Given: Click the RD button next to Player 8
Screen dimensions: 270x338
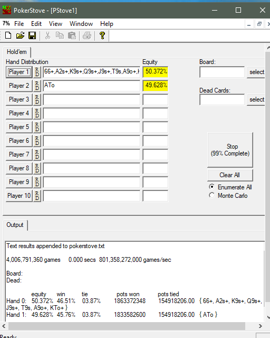Looking at the screenshot, I should click(x=37, y=168).
